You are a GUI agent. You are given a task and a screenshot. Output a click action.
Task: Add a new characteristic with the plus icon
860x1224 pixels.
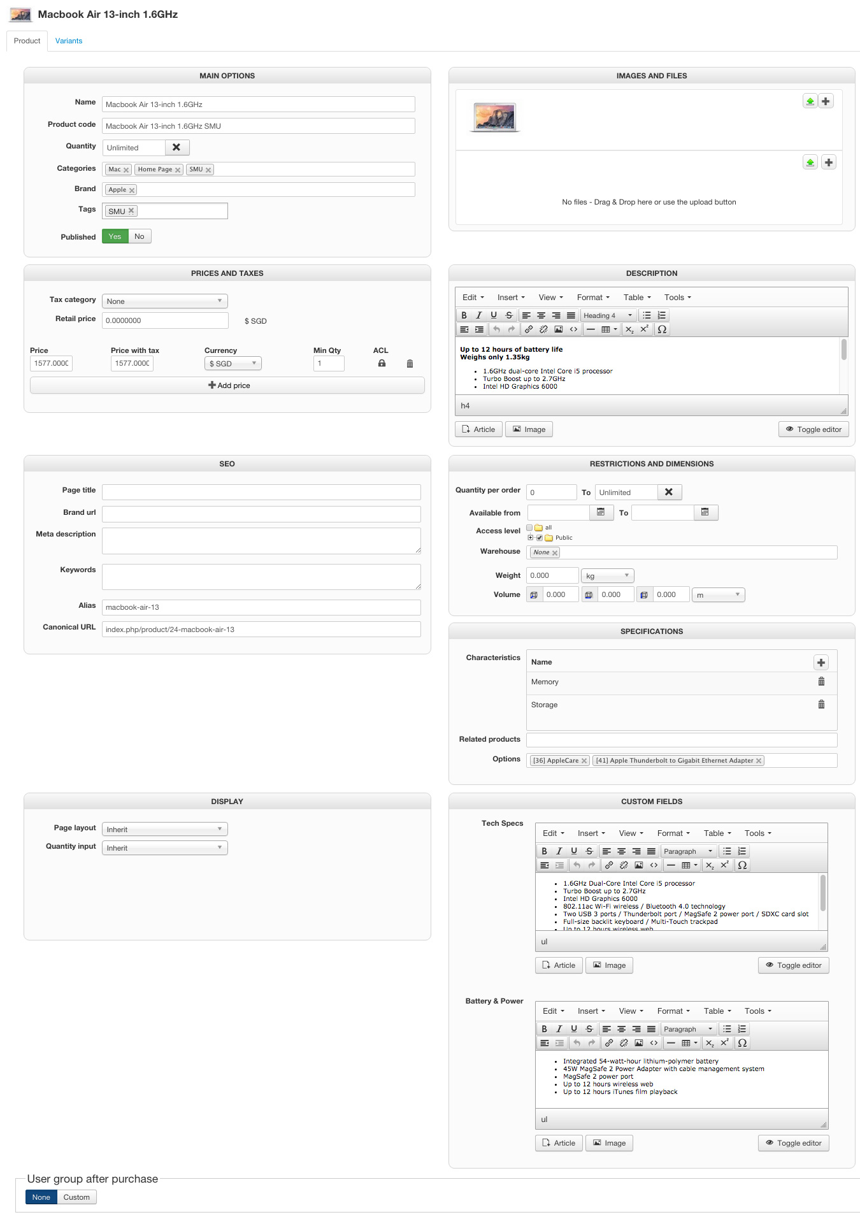821,663
